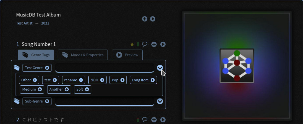
Task: Select the Japanese title of song 2
Action: (43, 120)
